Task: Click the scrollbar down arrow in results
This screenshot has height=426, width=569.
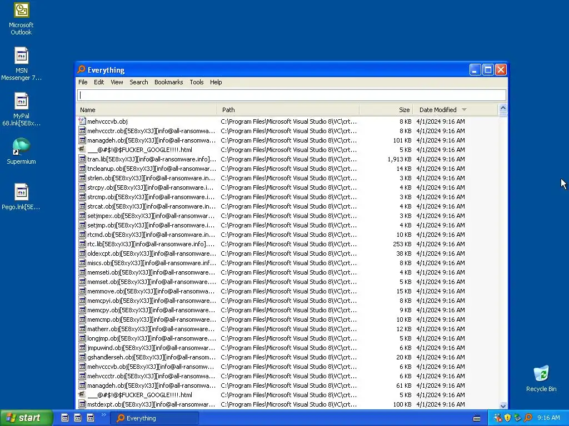Action: click(x=502, y=405)
